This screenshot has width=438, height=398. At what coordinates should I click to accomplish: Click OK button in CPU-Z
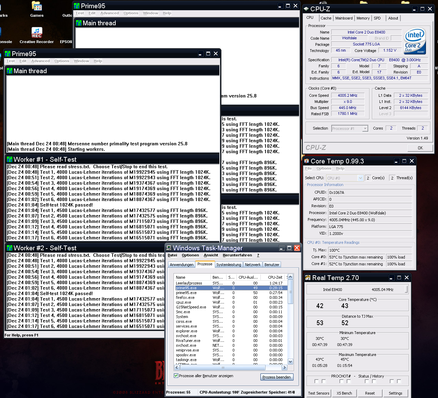(420, 148)
